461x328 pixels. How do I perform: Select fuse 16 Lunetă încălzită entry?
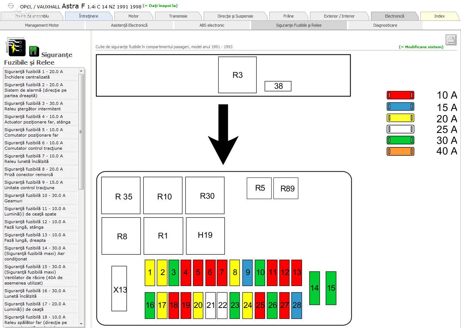tap(41, 293)
